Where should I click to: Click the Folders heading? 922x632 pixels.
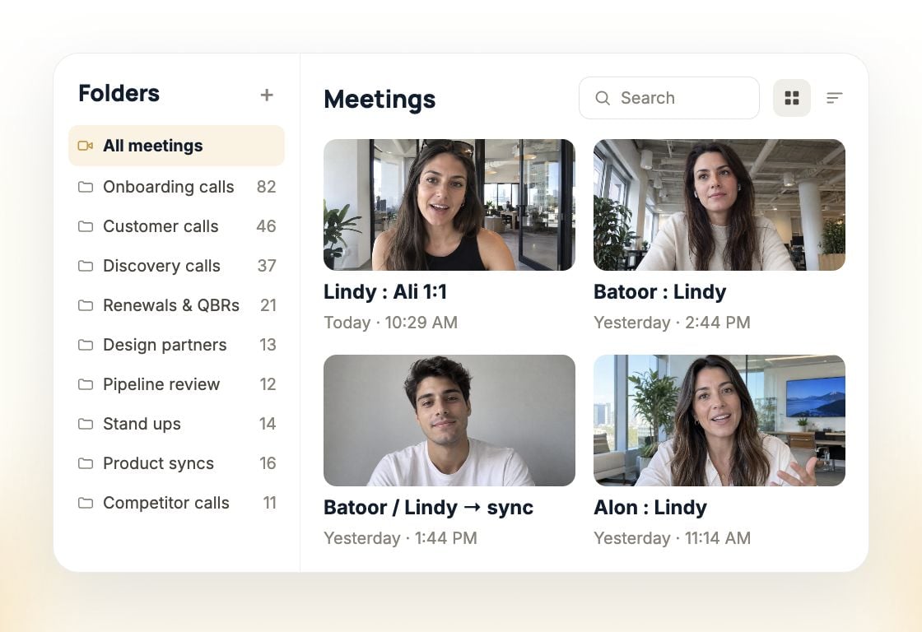[119, 94]
